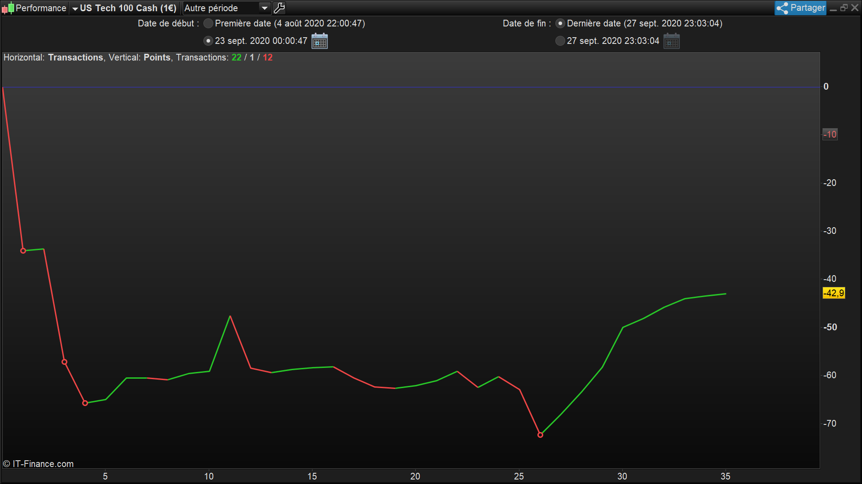Viewport: 862px width, 484px height.
Task: Open the start date calendar picker
Action: coord(319,41)
